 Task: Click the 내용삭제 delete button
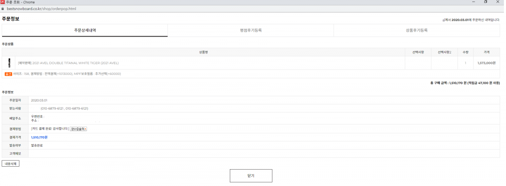click(x=11, y=163)
